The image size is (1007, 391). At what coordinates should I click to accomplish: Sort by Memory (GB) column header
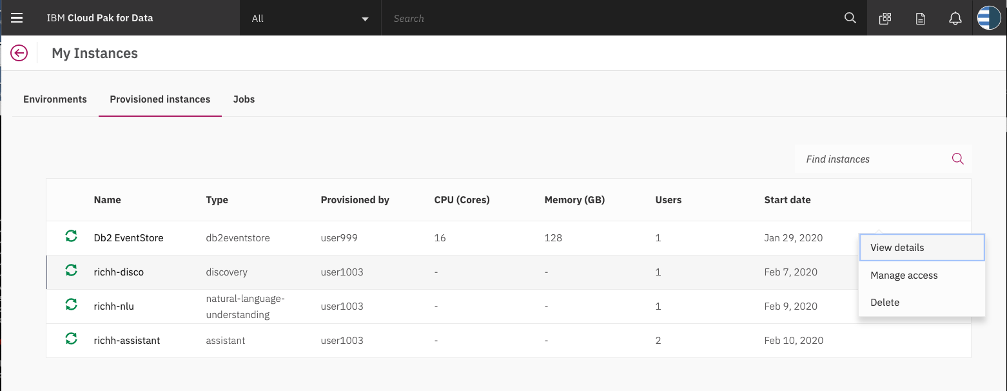pyautogui.click(x=574, y=200)
